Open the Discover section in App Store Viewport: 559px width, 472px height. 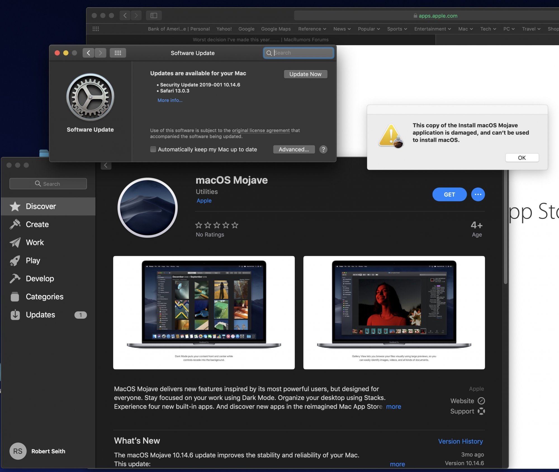(x=48, y=206)
